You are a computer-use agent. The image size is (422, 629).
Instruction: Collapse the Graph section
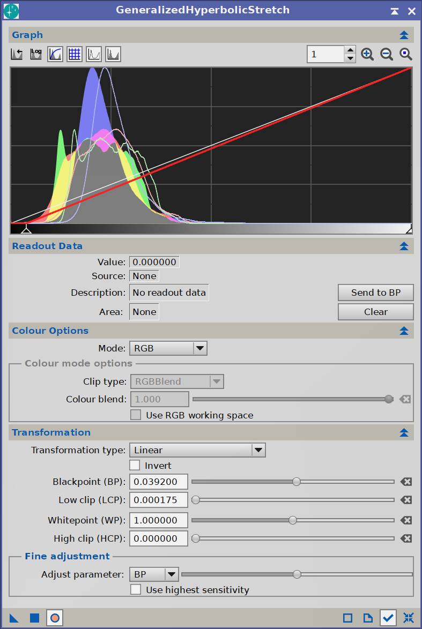pyautogui.click(x=404, y=35)
